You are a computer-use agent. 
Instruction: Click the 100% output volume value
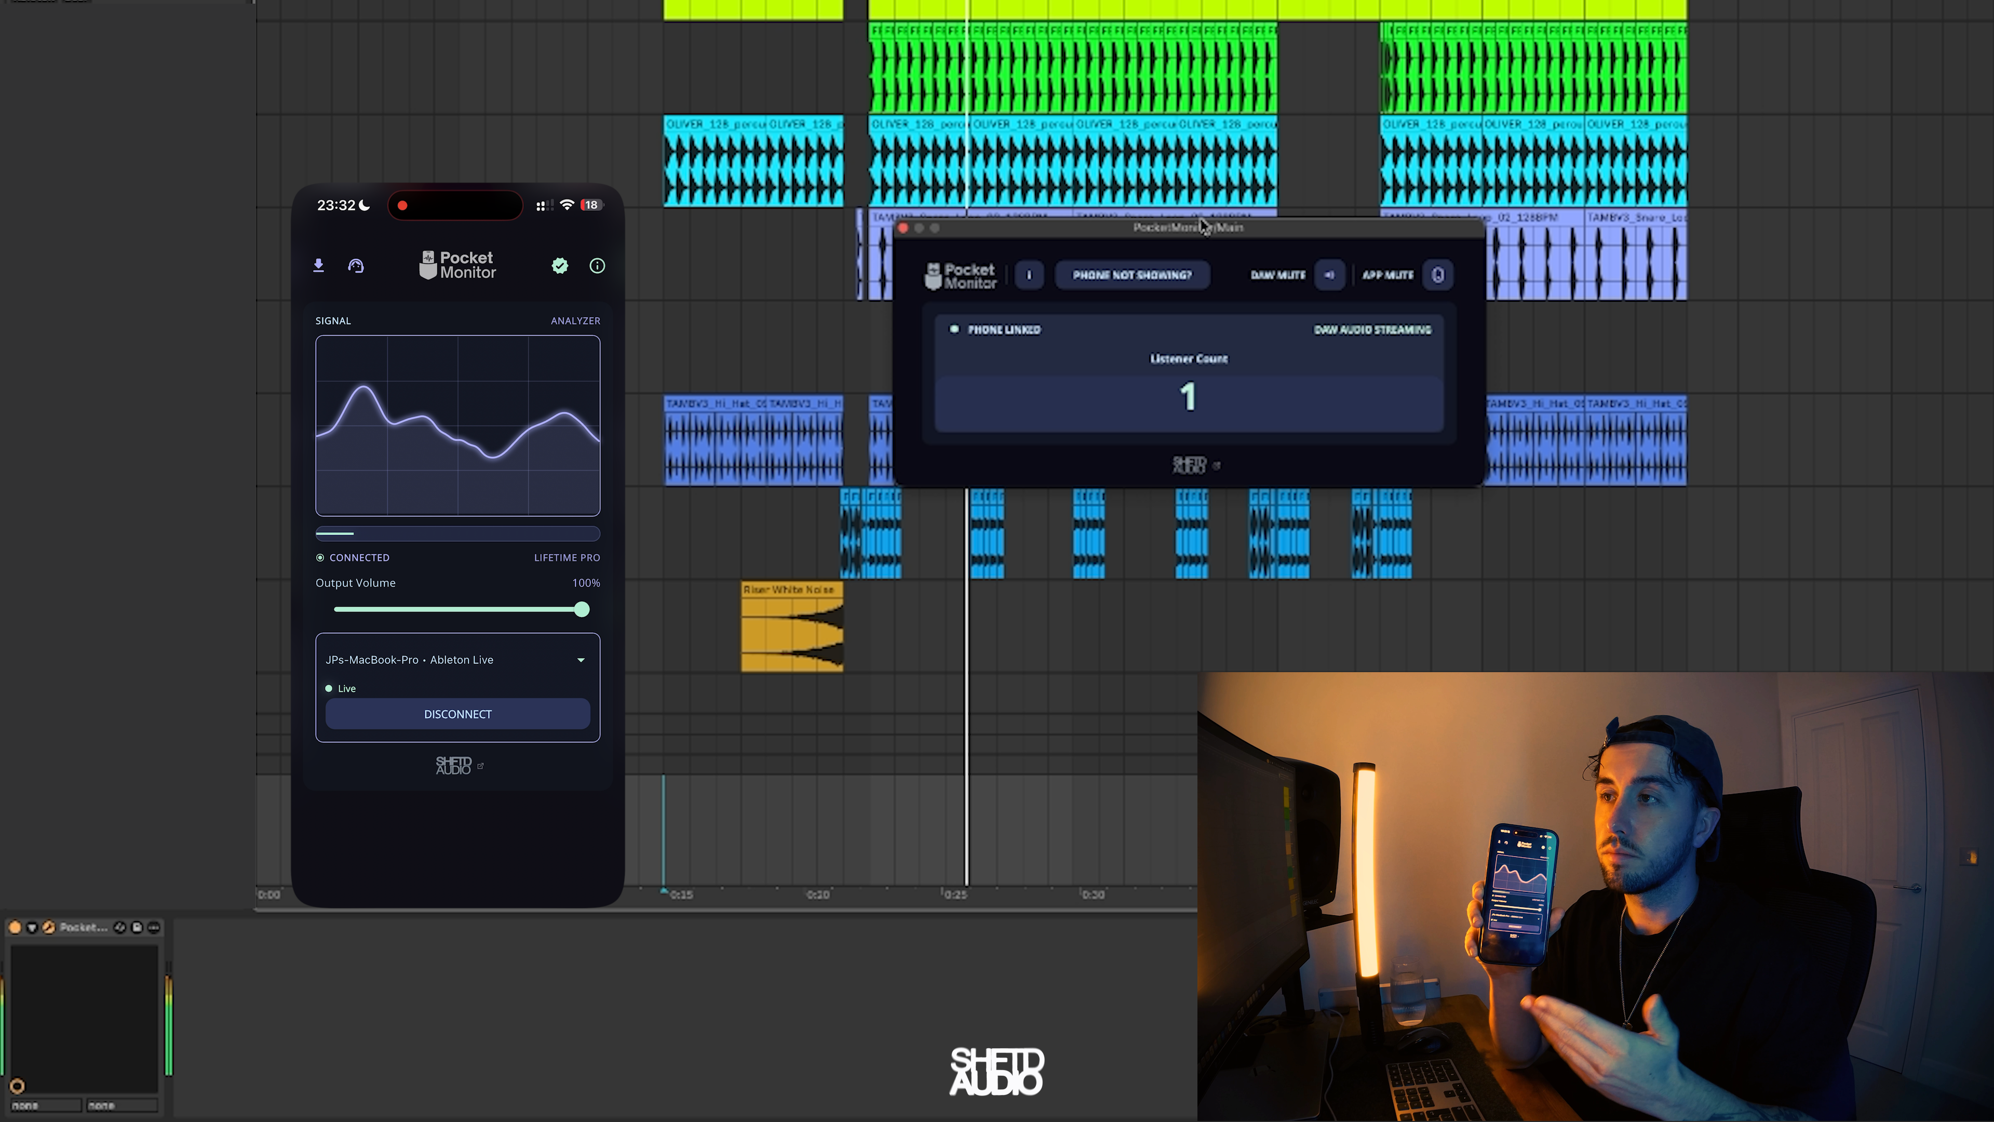tap(586, 583)
